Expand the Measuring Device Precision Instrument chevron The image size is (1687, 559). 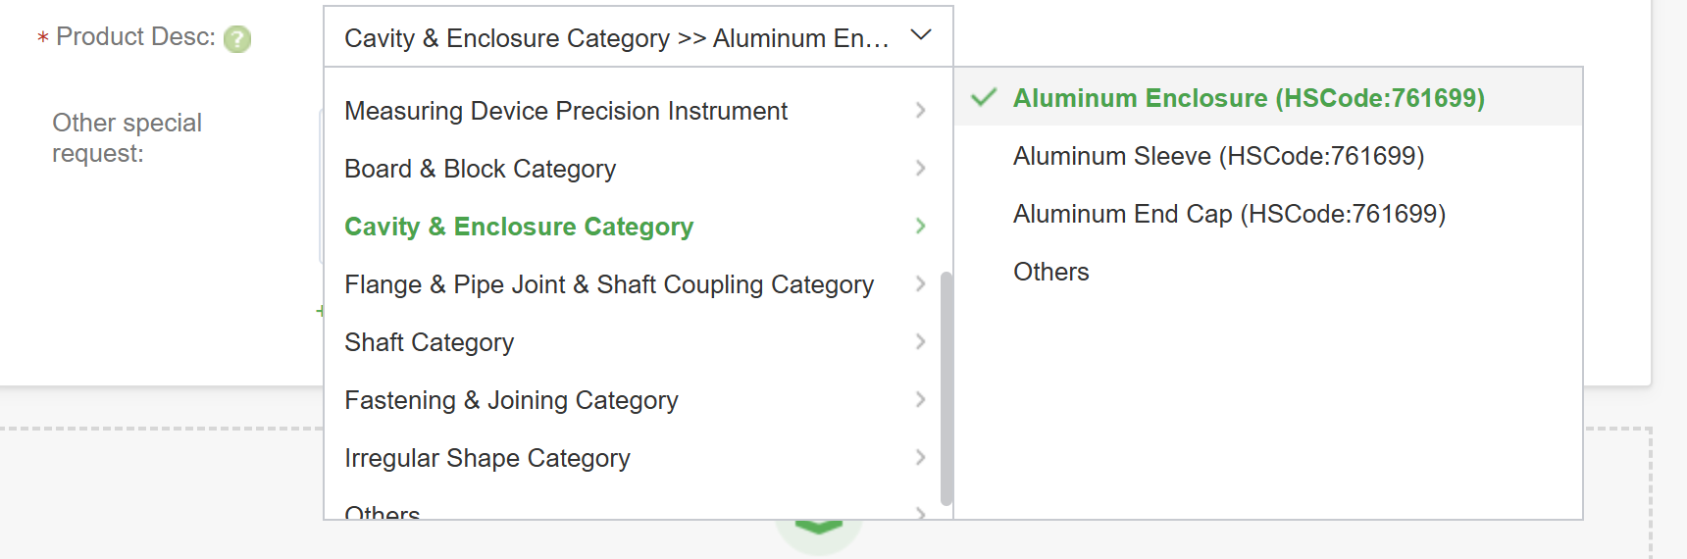920,111
